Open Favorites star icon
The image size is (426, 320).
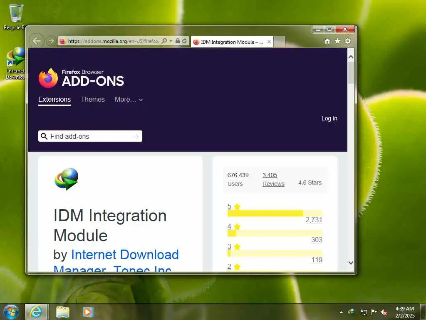337,41
